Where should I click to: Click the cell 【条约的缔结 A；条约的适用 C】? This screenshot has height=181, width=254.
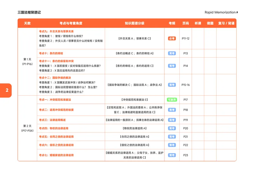coord(134,66)
